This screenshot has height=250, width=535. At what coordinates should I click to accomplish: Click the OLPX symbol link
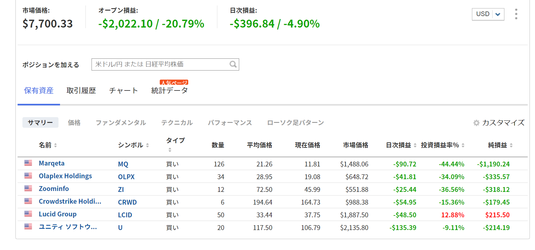[126, 177]
